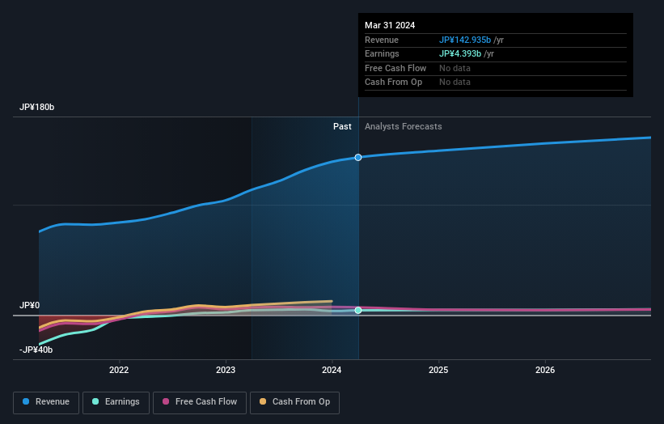Click the Past label on chart
The width and height of the screenshot is (664, 424).
[x=342, y=127]
